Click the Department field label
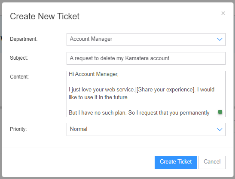Viewport: 235px width, 179px height. (x=24, y=39)
